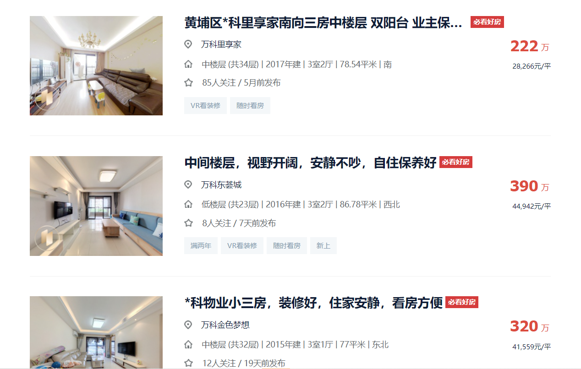Click the location pin icon beside 万科里享家
Viewport: 581px width, 369px height.
[x=188, y=44]
